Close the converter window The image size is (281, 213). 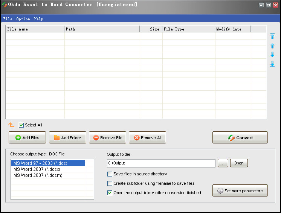[275, 5]
